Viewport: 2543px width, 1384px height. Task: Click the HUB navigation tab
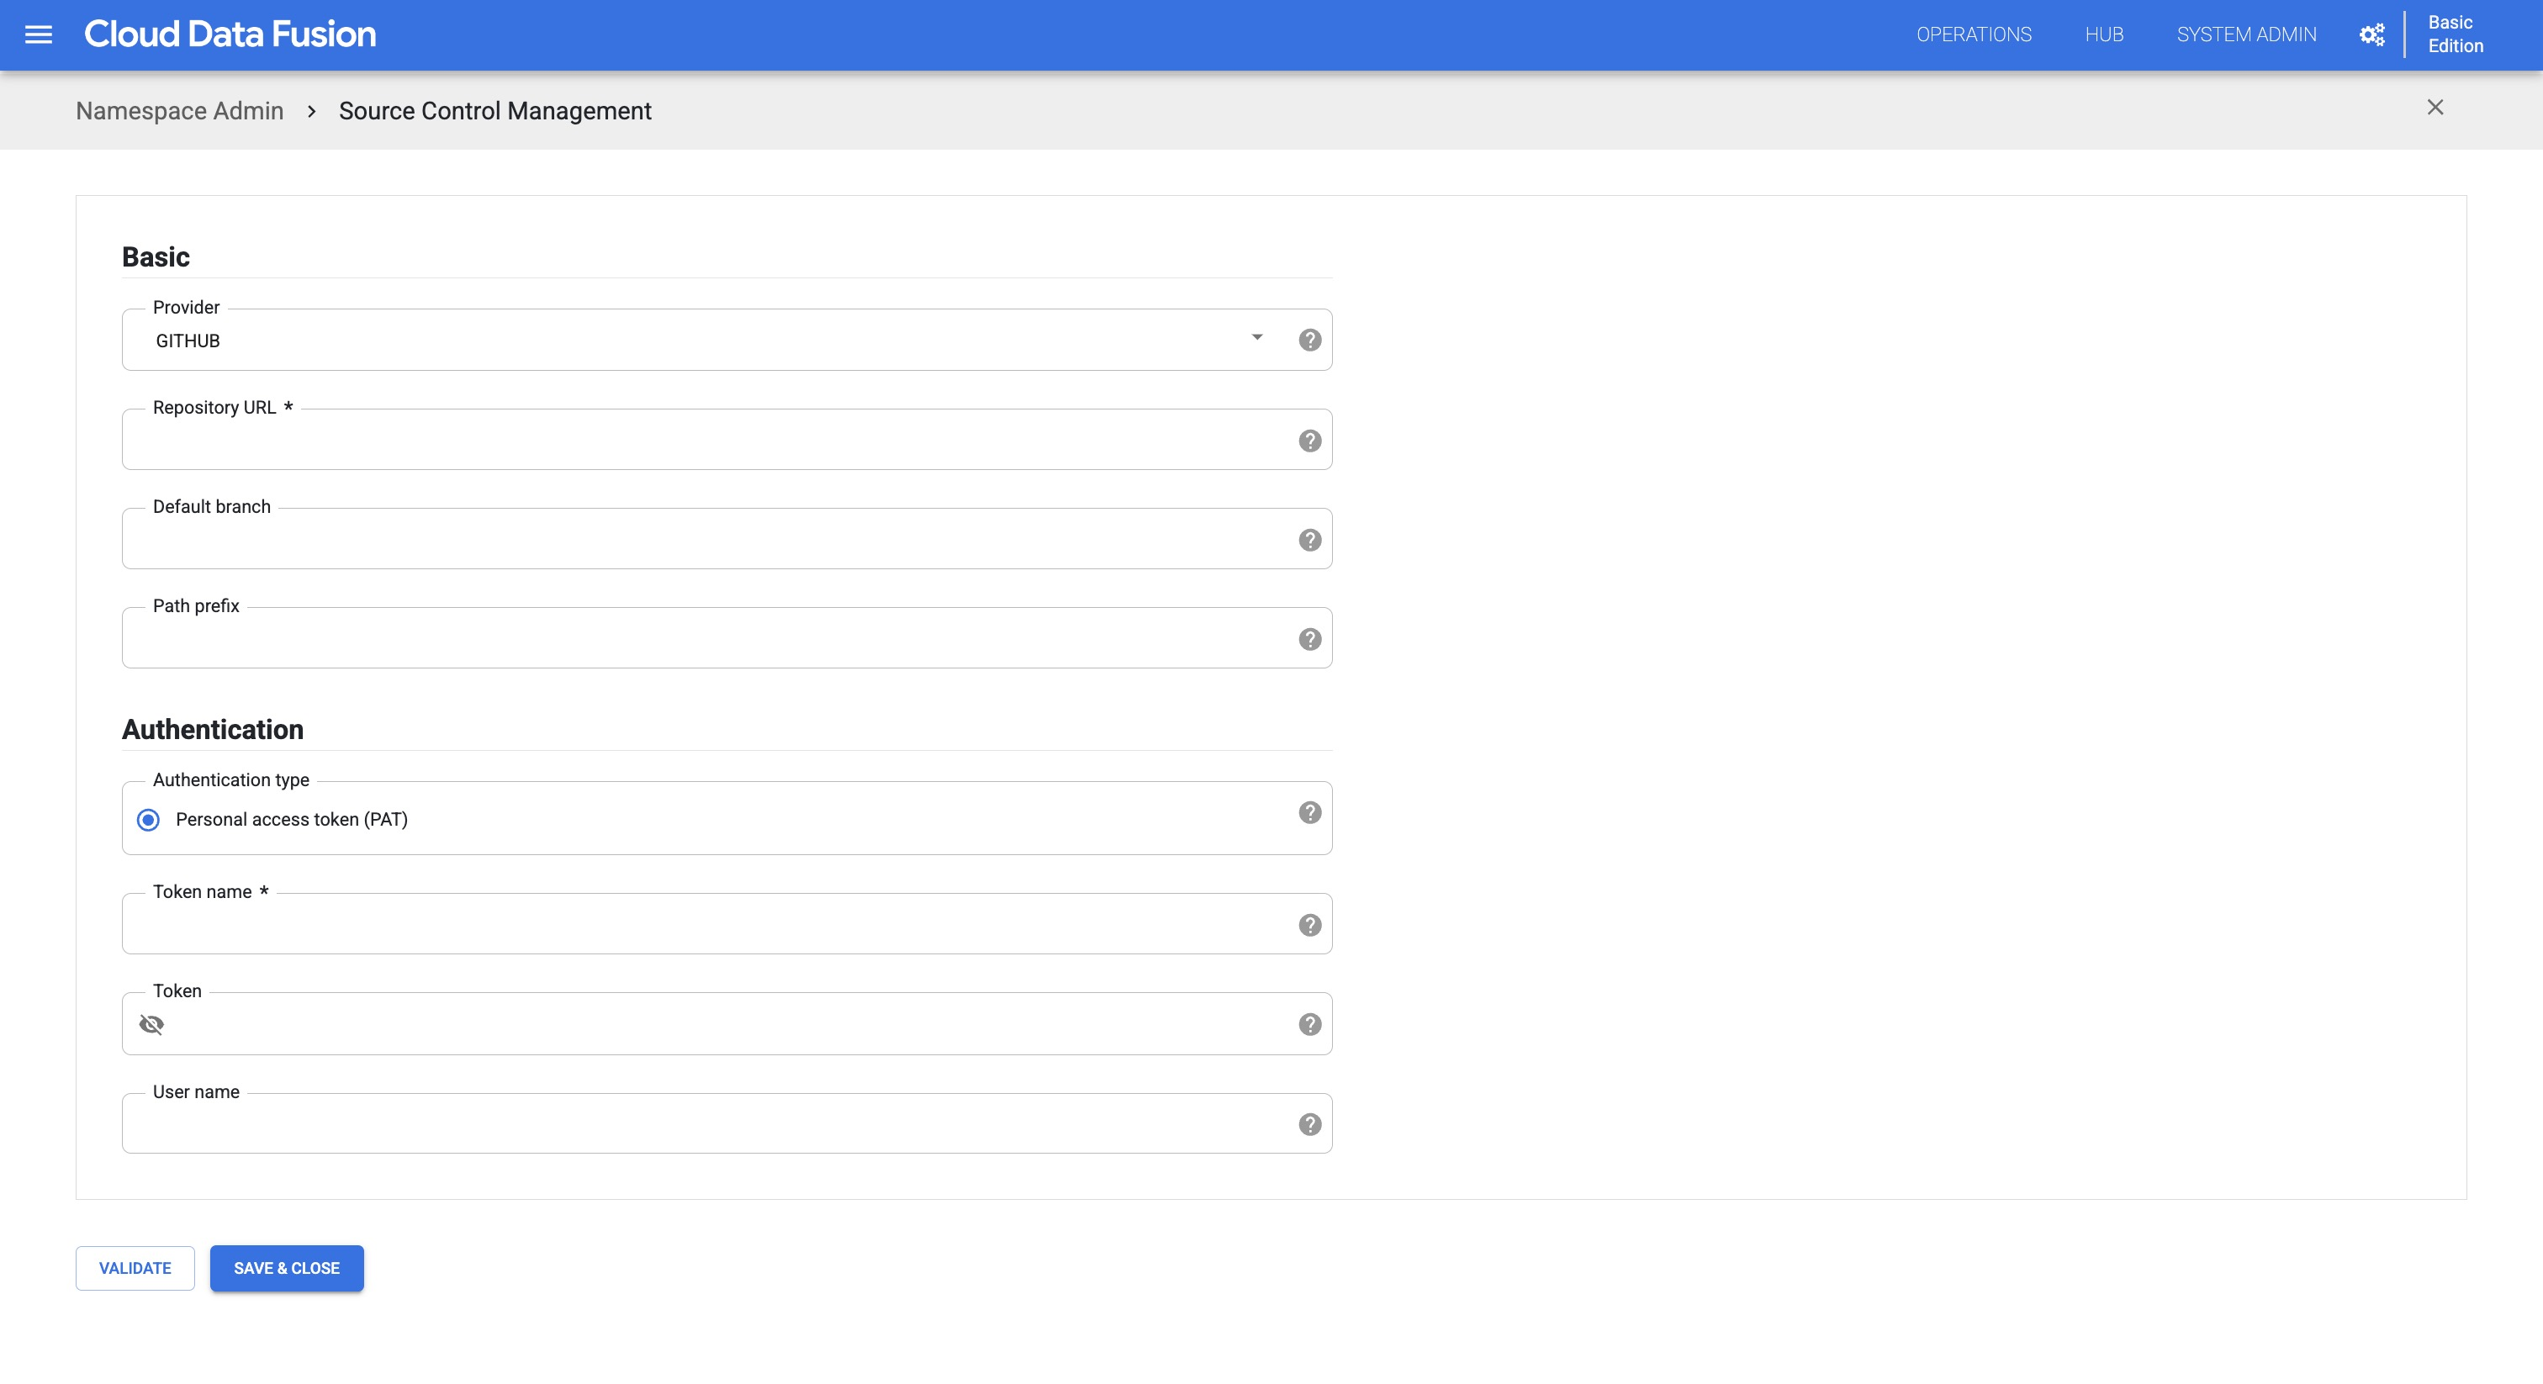click(x=2105, y=34)
